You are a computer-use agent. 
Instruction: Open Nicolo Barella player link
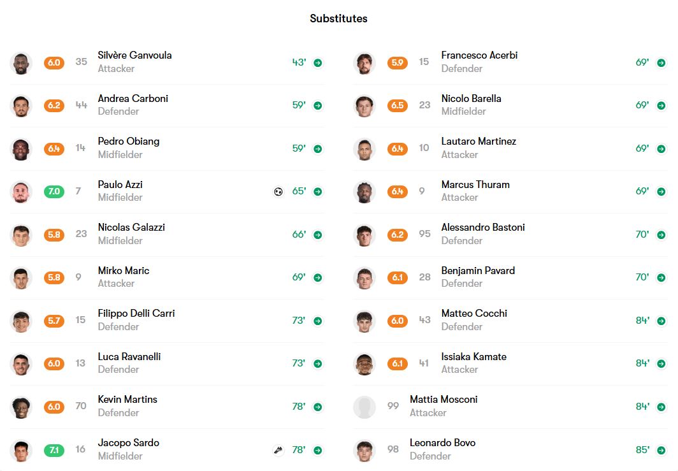click(x=471, y=99)
